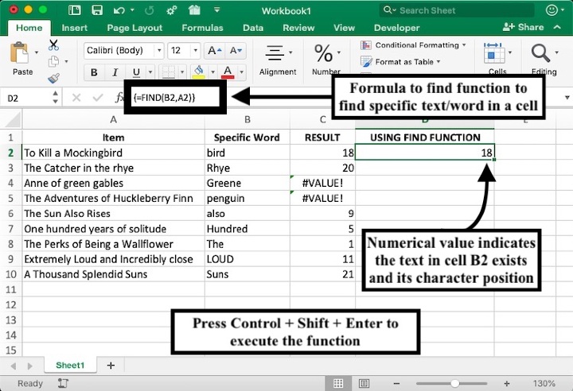Switch to Page Layout view icon
This screenshot has height=391, width=573.
click(x=364, y=383)
